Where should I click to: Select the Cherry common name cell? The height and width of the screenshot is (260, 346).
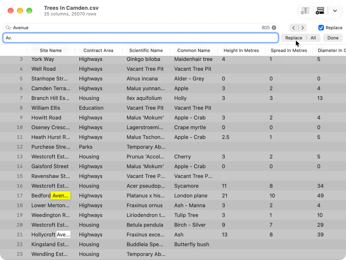(x=194, y=156)
